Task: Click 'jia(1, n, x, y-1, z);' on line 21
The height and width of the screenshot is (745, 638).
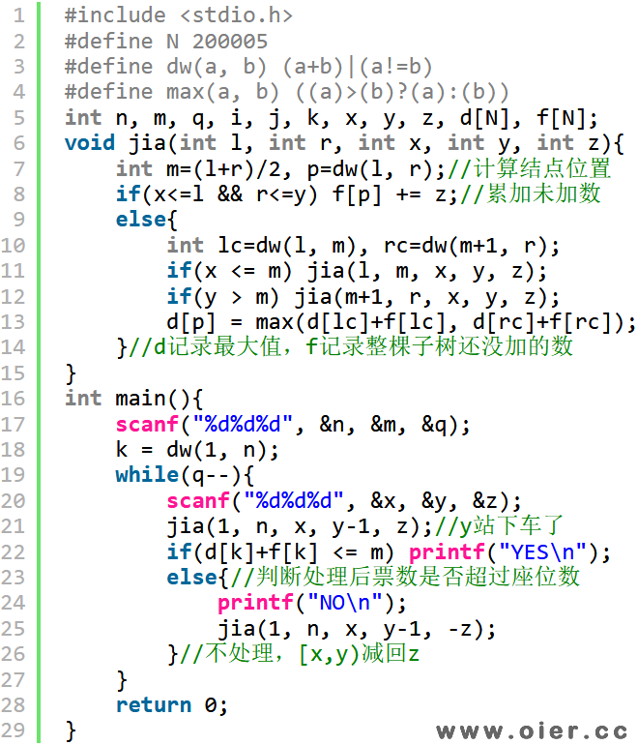Action: (x=300, y=527)
